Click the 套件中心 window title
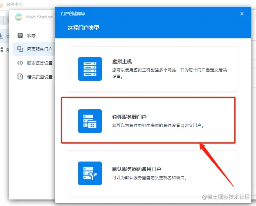This screenshot has height=206, width=256. pos(14,4)
